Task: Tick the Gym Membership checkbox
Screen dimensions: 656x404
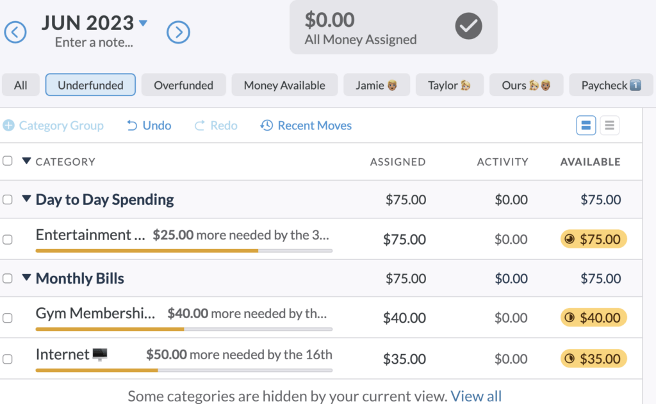Action: (8, 318)
